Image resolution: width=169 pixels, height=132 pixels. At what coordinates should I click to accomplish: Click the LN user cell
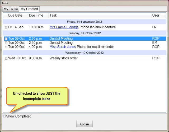coord(154,27)
